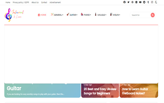
Task: Open the Advertisement link
Action: [x=55, y=2]
